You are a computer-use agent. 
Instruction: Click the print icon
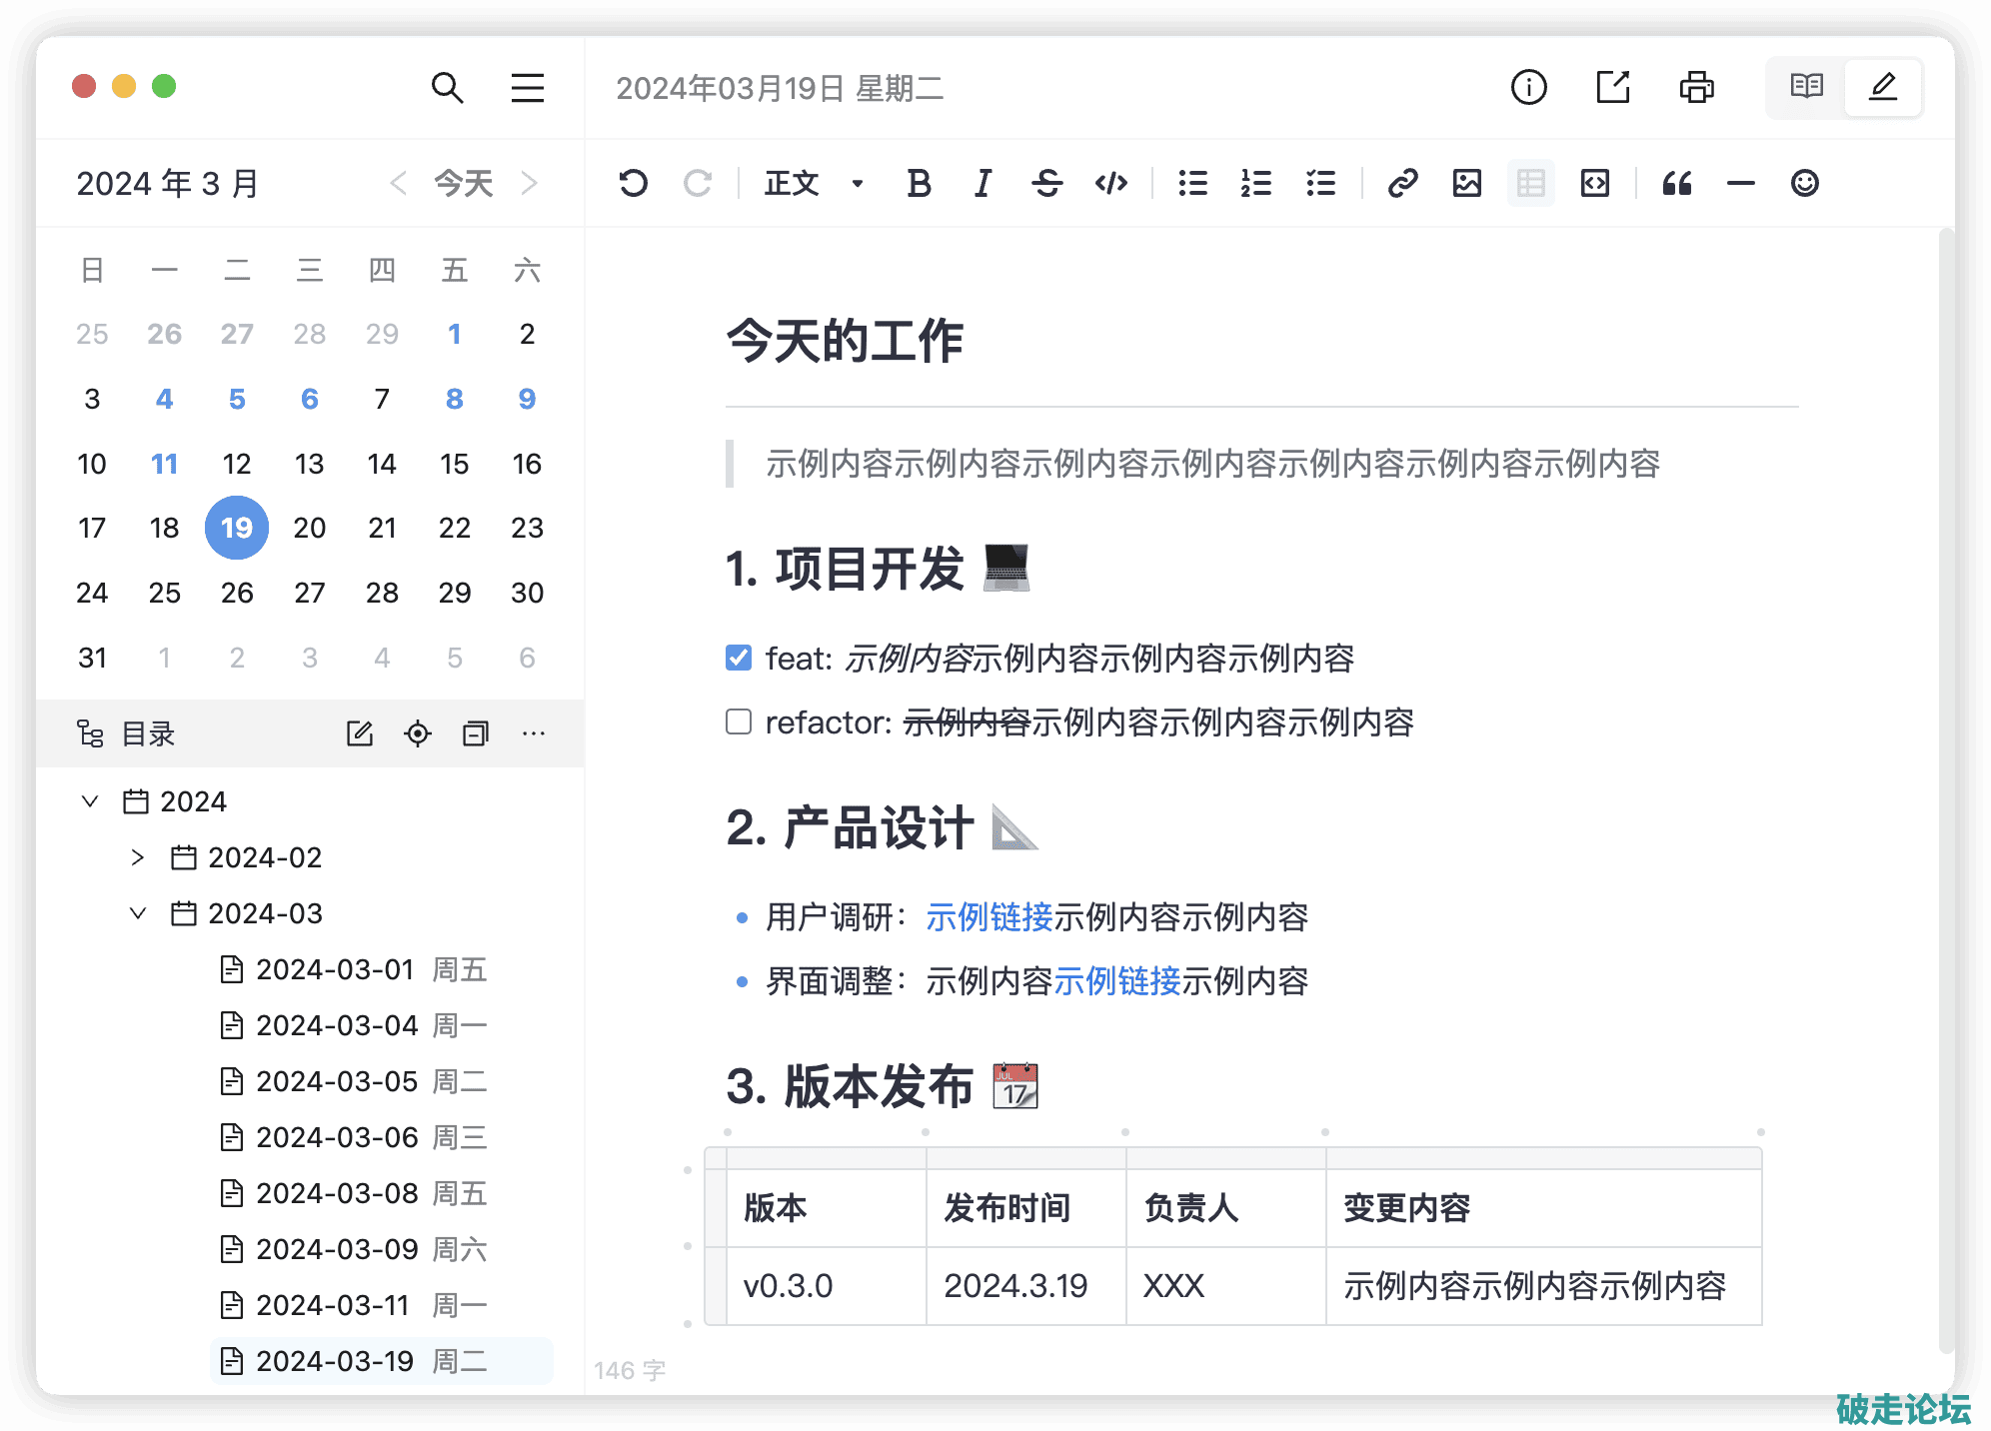click(x=1696, y=88)
